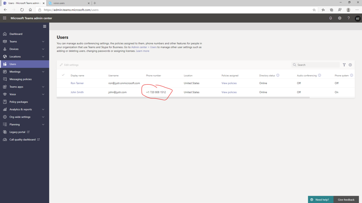
Task: Sort by Location column header
Action: pos(188,76)
